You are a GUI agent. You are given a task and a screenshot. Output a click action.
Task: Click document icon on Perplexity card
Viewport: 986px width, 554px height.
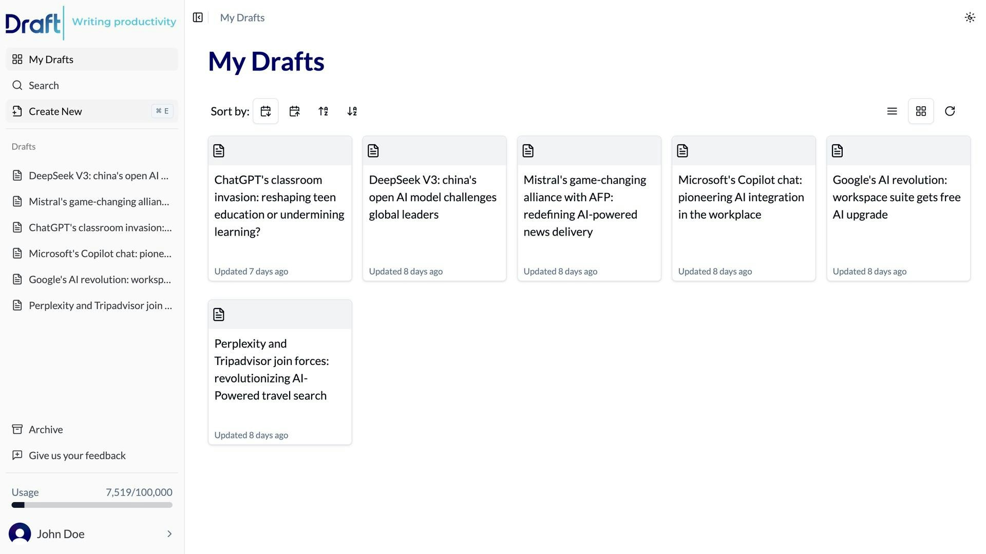[x=219, y=314]
